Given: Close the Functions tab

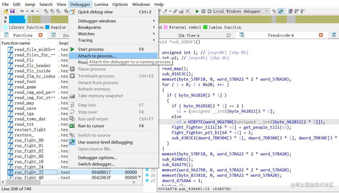Looking at the screenshot, I should click(41, 35).
